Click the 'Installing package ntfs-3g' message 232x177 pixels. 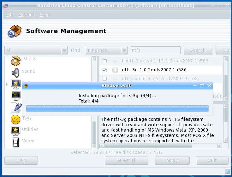[x=117, y=96]
